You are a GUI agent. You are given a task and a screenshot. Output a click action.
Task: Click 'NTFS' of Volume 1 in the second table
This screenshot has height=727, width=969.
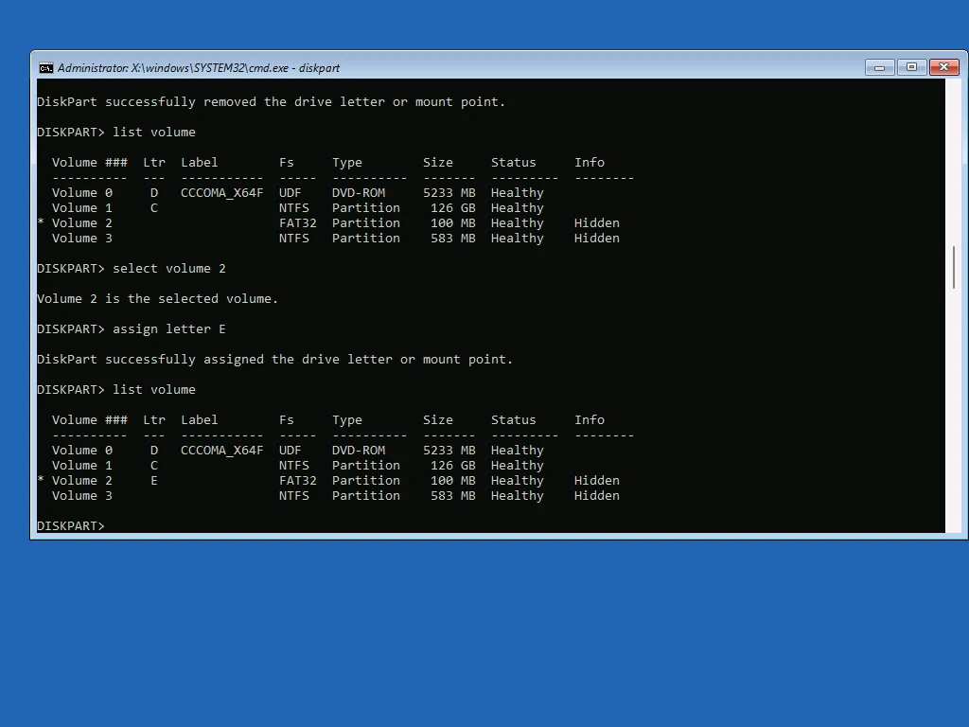294,465
